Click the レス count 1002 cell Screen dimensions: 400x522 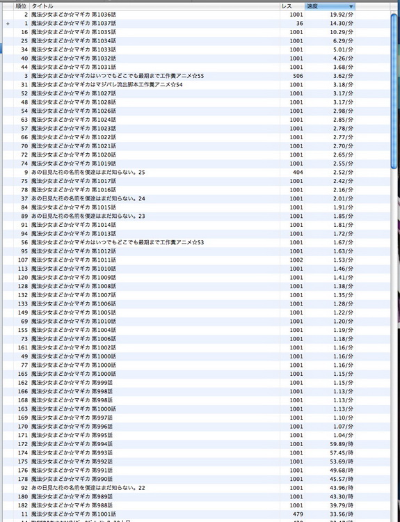(x=296, y=260)
